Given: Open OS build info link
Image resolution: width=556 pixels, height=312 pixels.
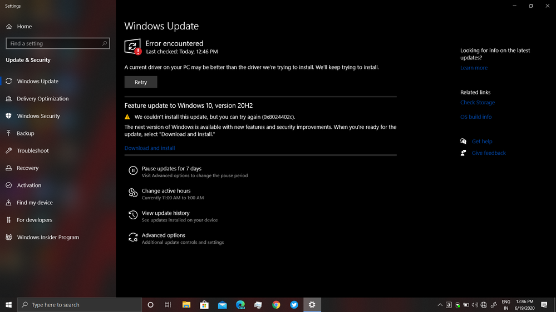Looking at the screenshot, I should tap(476, 117).
